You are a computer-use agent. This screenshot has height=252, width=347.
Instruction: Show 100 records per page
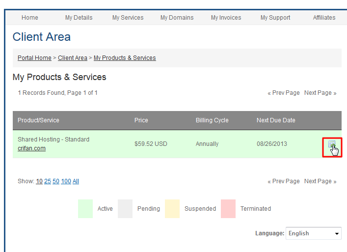pos(66,181)
